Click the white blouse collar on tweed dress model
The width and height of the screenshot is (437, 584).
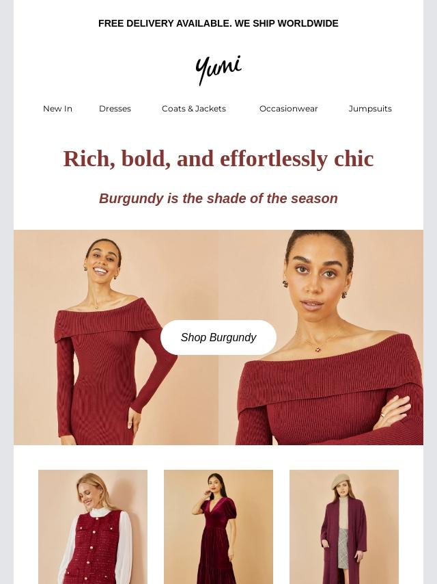pyautogui.click(x=100, y=512)
